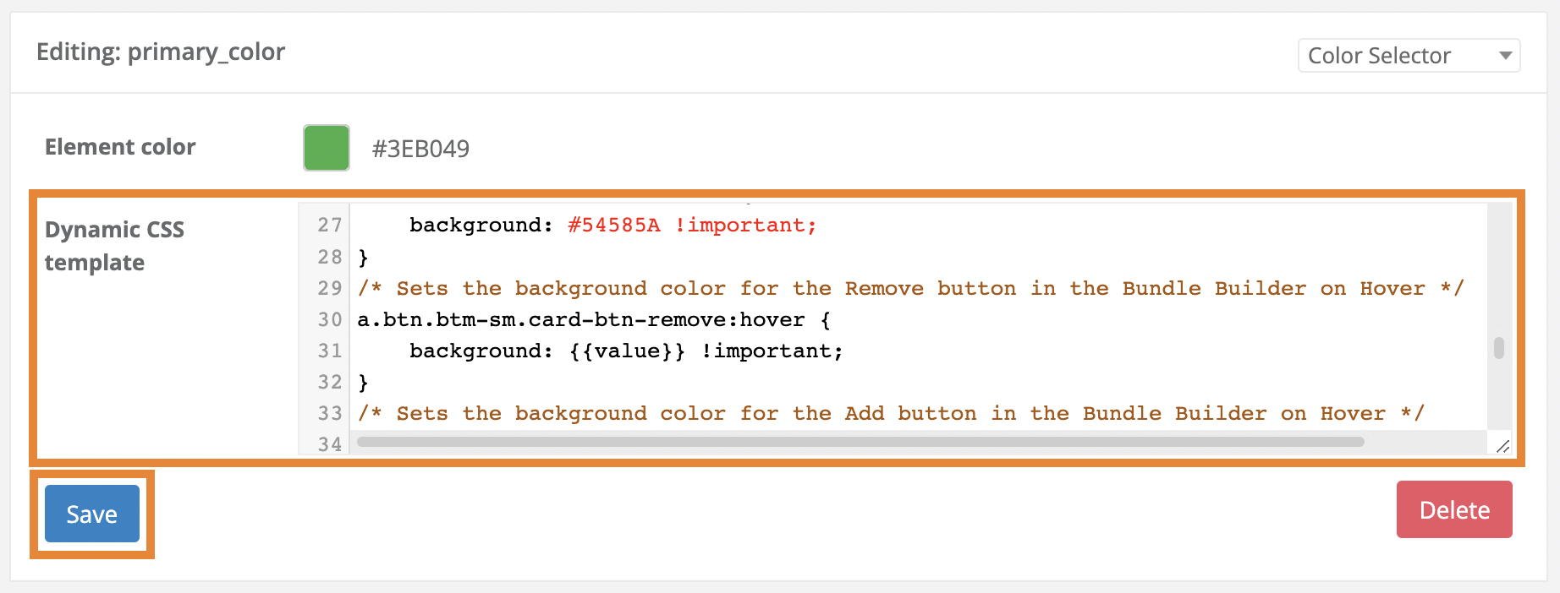Expand the editor type selection menu
The image size is (1560, 593).
(1407, 55)
